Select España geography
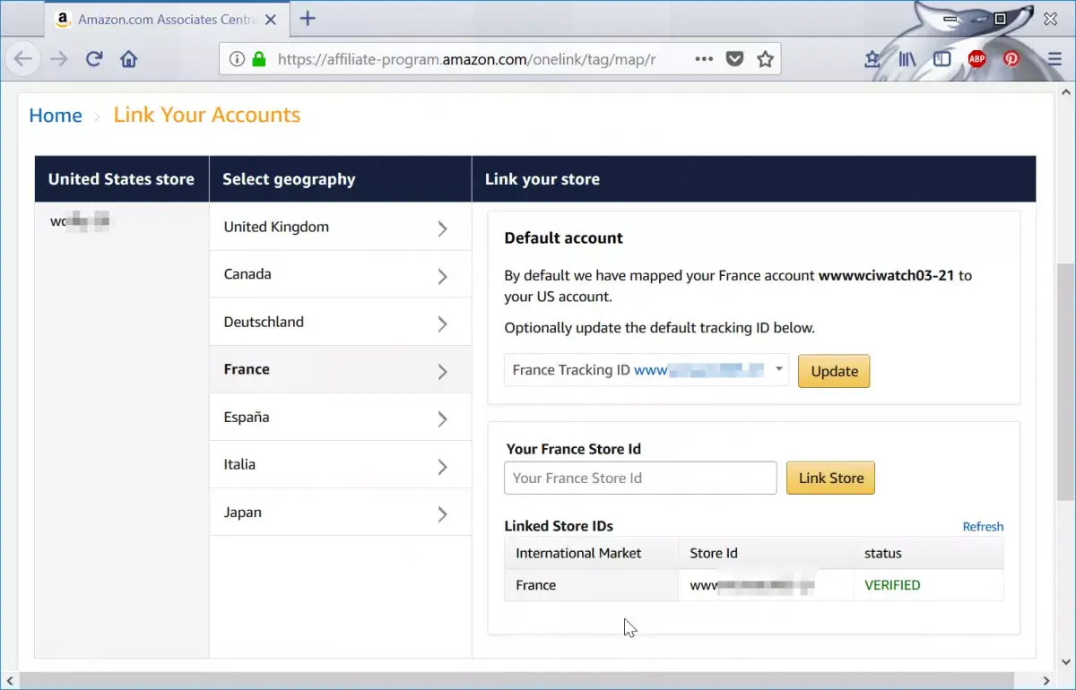 (341, 417)
